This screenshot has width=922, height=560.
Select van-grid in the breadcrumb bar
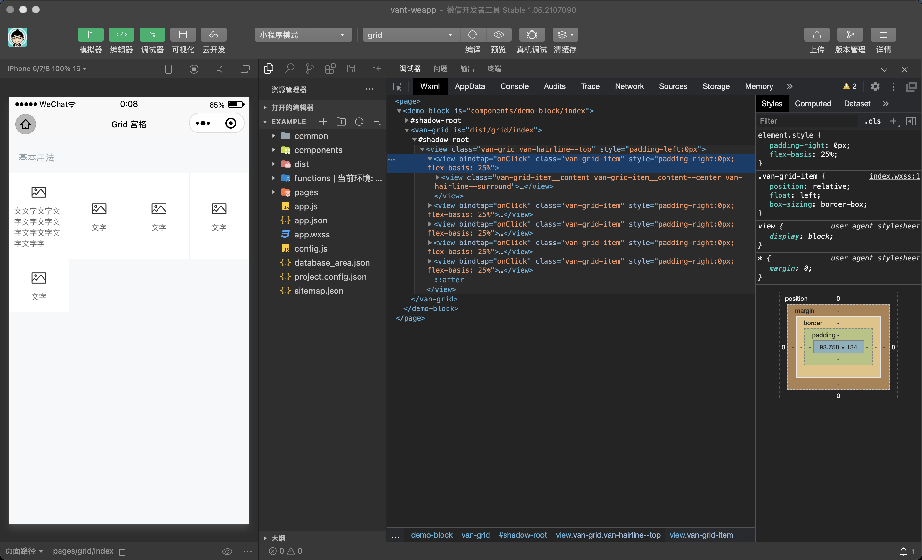click(476, 535)
